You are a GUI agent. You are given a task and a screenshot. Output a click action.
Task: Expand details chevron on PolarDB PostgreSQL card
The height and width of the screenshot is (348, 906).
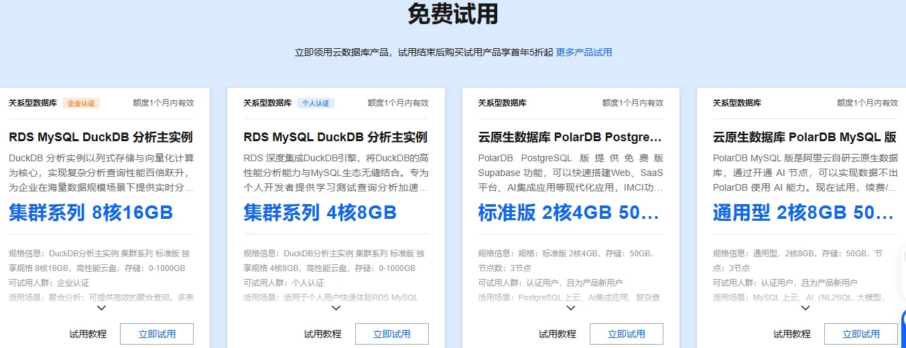(571, 308)
